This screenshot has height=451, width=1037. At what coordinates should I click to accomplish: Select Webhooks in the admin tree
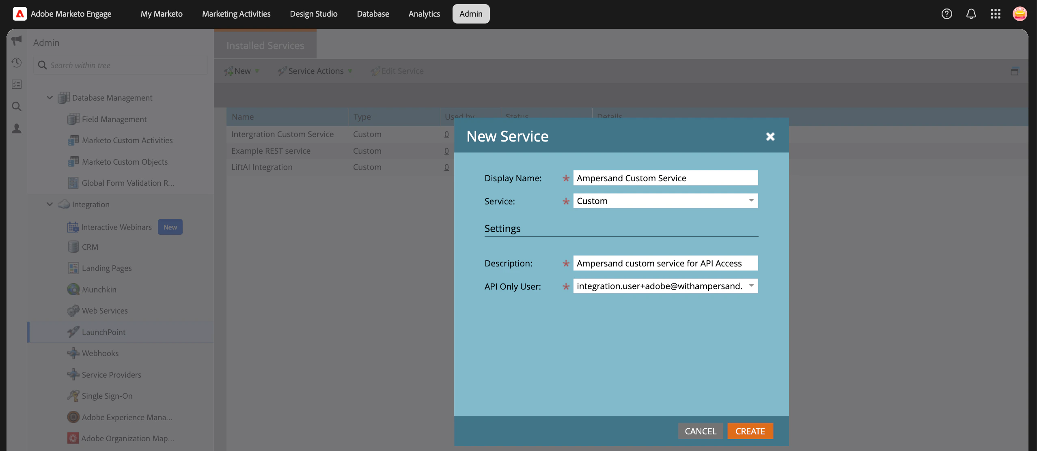(100, 353)
